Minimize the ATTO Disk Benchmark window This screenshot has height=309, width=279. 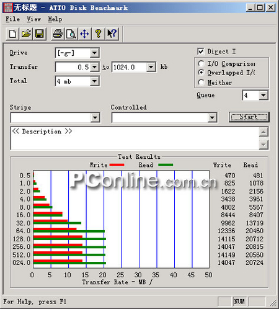250,8
